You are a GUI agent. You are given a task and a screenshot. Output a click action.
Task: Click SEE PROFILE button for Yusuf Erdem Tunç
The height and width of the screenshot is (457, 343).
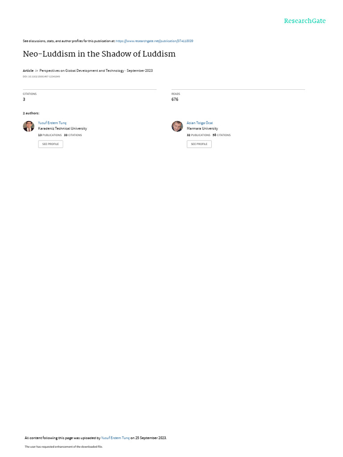(x=50, y=144)
